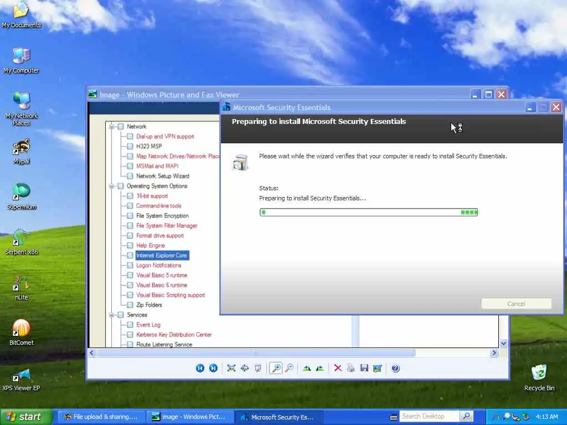Click the 4:13 AM taskbar clock
The width and height of the screenshot is (567, 425).
[547, 417]
